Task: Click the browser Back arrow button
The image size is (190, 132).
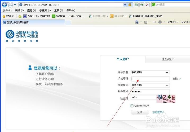Action: click(x=5, y=5)
